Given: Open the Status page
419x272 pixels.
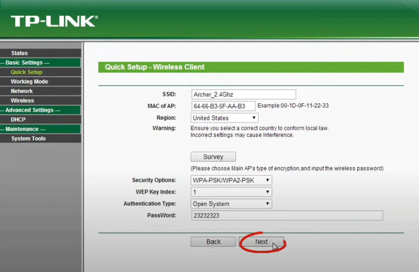Looking at the screenshot, I should click(x=41, y=53).
